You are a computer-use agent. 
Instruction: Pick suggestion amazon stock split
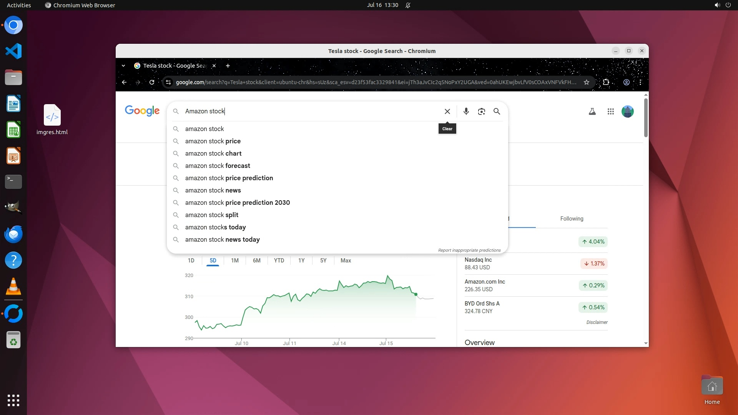coord(212,215)
